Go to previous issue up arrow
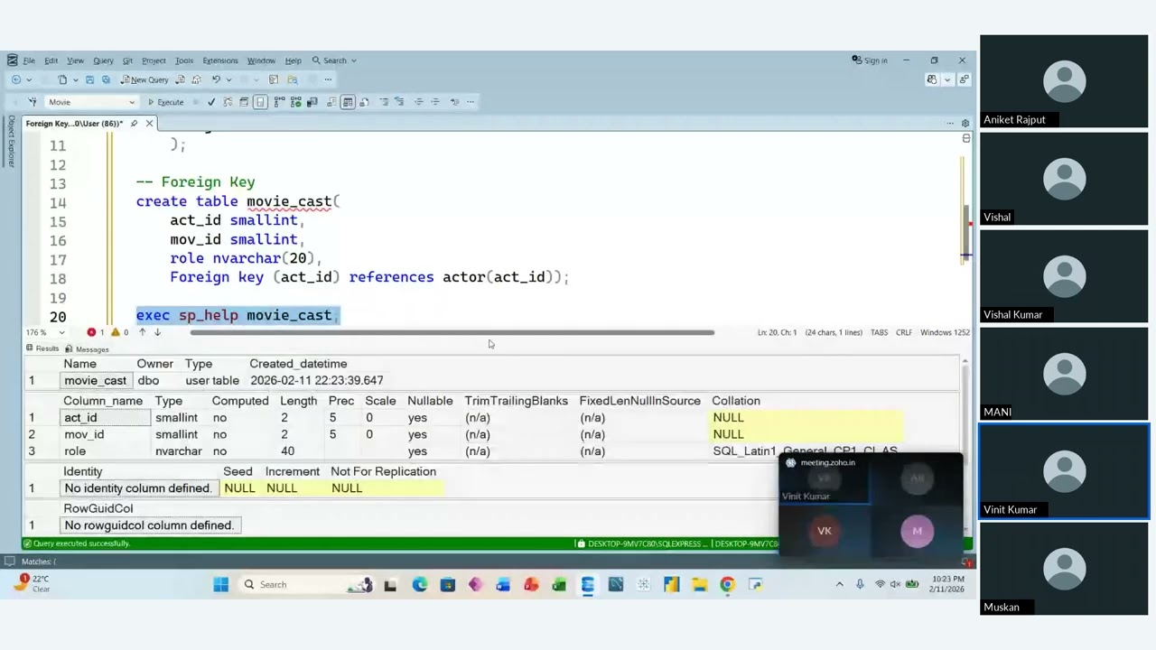The height and width of the screenshot is (650, 1156). [x=142, y=332]
